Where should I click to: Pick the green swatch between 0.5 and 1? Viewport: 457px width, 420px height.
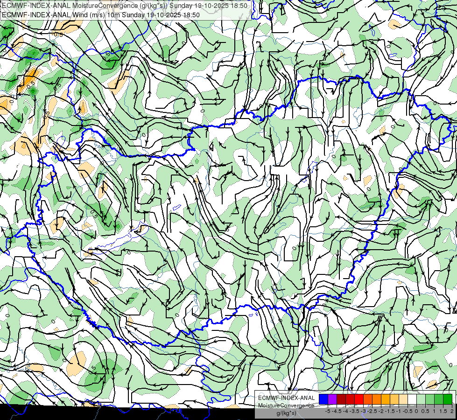click(430, 399)
